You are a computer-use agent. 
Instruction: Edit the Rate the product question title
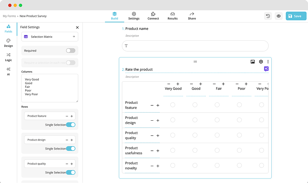(139, 69)
